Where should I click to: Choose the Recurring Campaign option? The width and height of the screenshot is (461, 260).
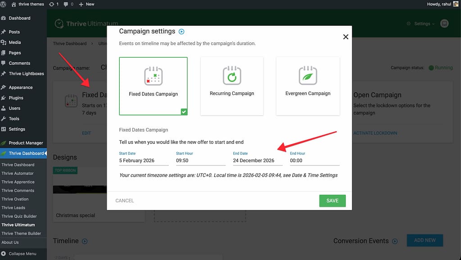(232, 86)
